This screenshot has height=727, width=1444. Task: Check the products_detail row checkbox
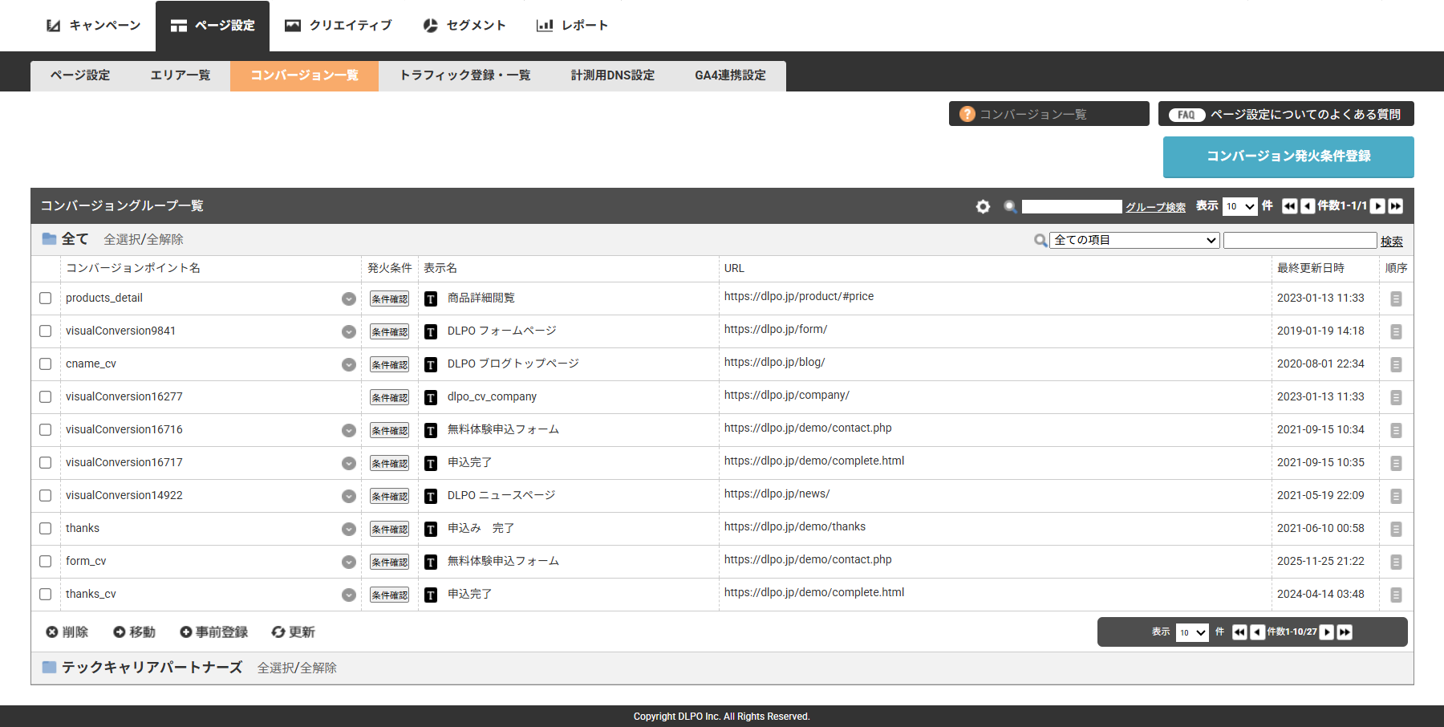coord(46,298)
